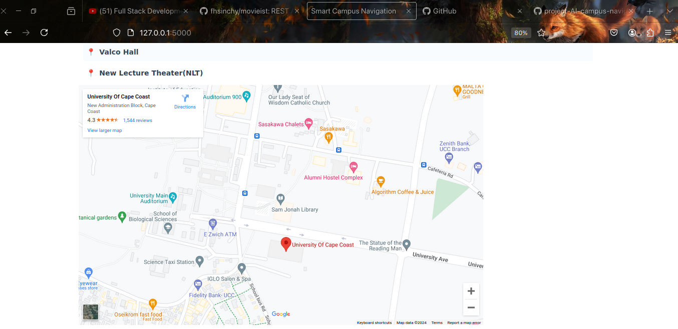Click the Sasakawa restaurant marker
This screenshot has height=329, width=678.
[x=328, y=136]
